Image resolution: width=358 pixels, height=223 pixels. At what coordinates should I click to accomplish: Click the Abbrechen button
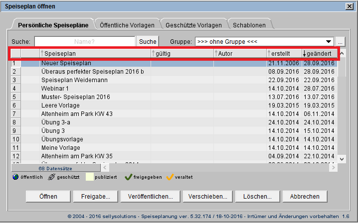click(305, 197)
